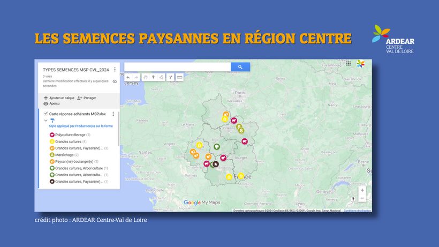This screenshot has height=247, width=439.
Task: Select Grandes cultures, Arboriculture full-text entry
Action: click(x=79, y=168)
